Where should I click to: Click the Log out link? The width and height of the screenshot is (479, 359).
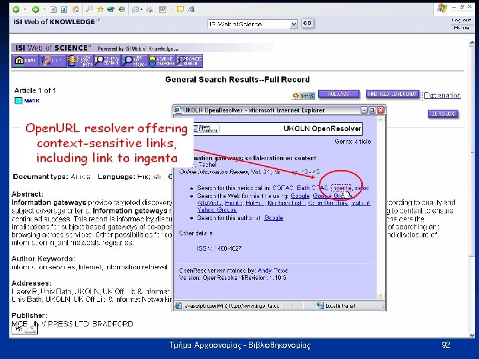[461, 20]
